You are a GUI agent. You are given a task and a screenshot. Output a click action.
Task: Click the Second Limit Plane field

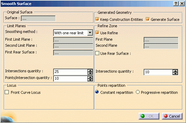(x=73, y=46)
